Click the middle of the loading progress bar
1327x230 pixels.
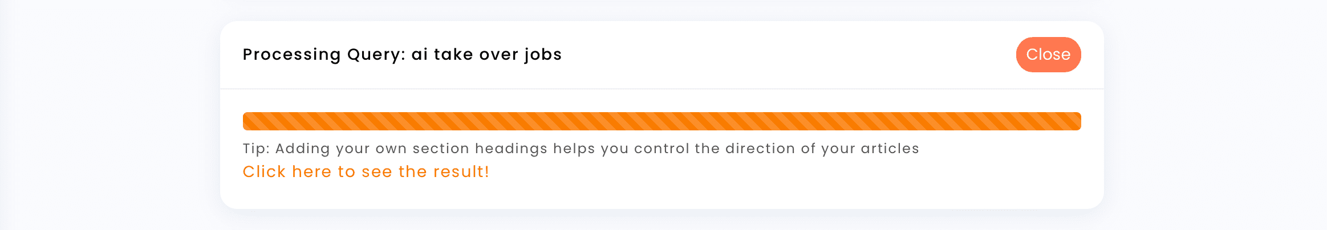(x=662, y=121)
